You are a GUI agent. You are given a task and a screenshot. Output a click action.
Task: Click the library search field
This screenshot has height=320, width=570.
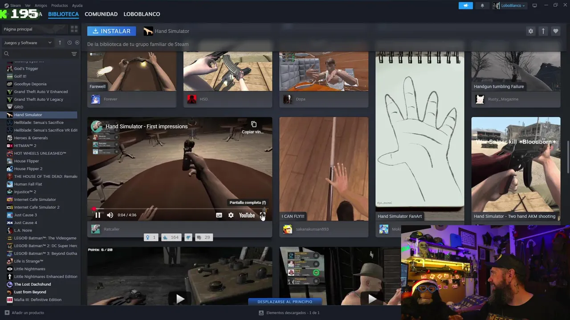pyautogui.click(x=37, y=54)
